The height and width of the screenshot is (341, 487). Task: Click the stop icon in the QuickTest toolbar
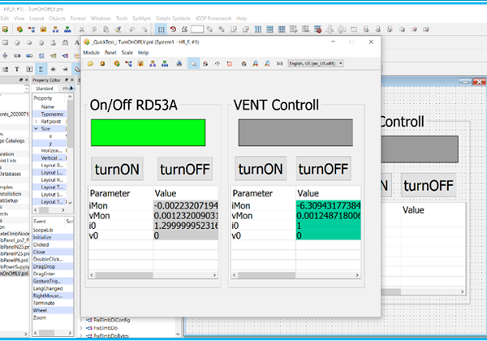(x=102, y=63)
